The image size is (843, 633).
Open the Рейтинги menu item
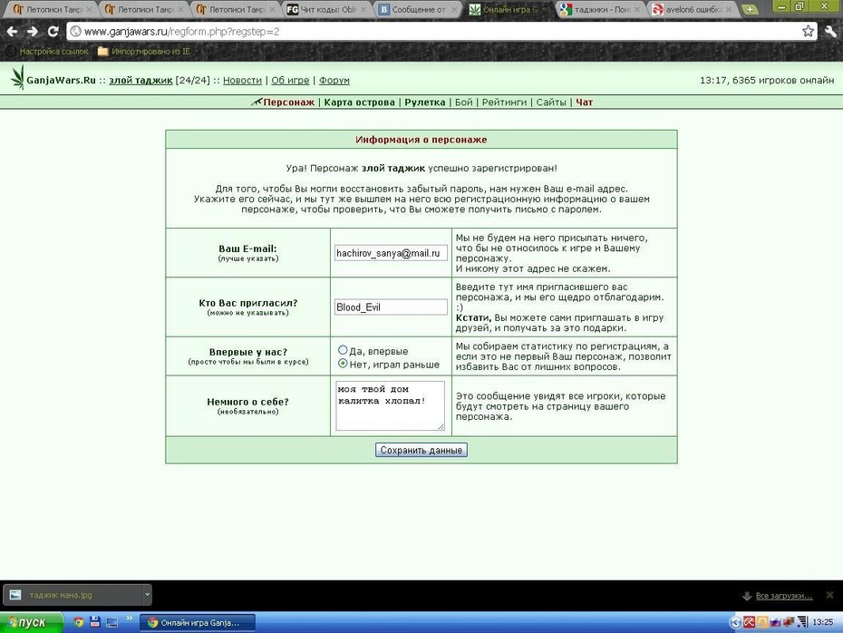(x=504, y=102)
